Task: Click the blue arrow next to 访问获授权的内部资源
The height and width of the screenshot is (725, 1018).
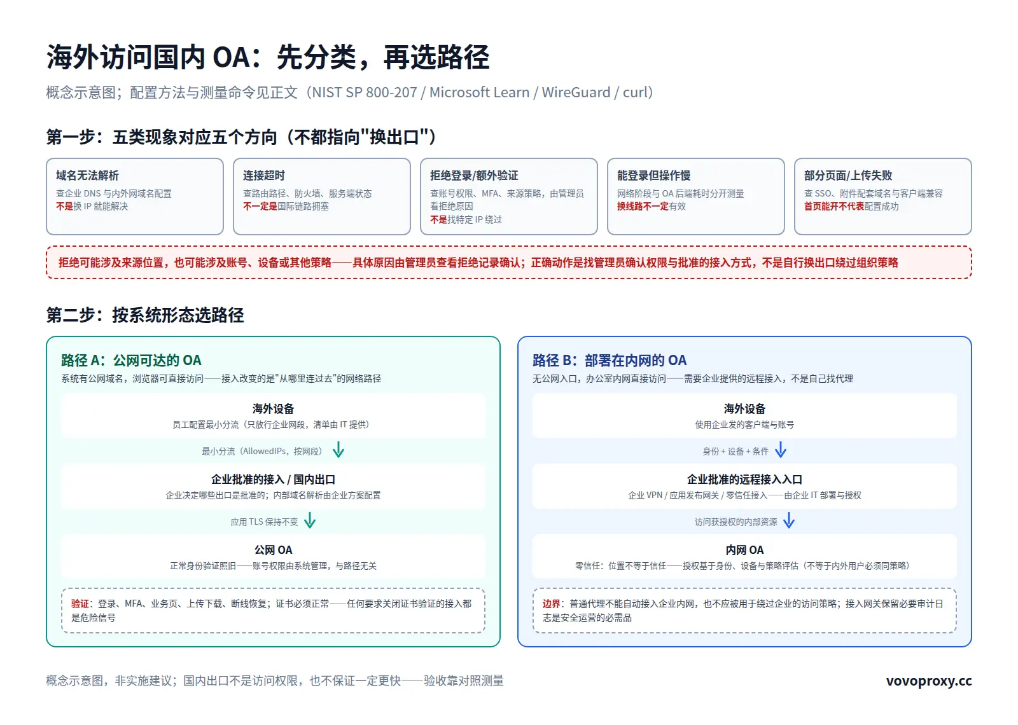Action: 789,521
